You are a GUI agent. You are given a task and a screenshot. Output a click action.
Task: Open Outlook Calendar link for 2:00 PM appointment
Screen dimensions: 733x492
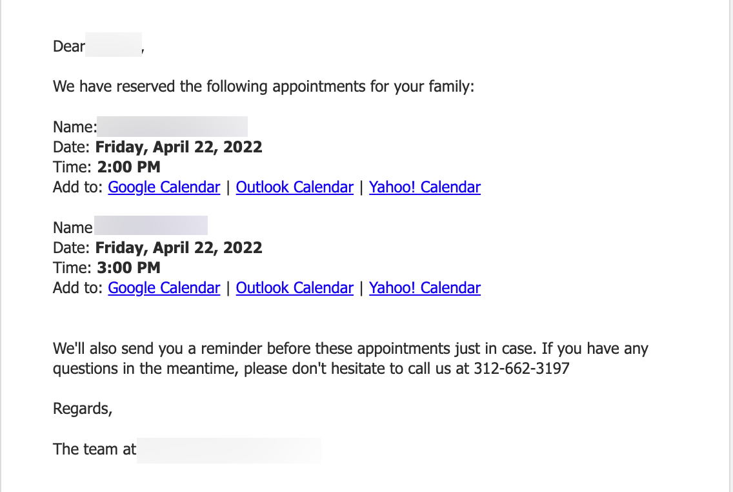[294, 187]
